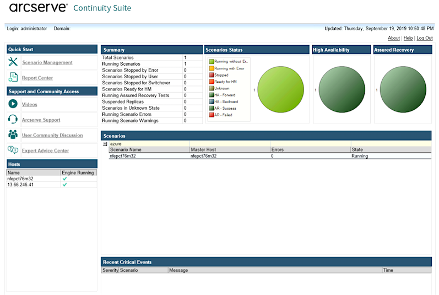Image resolution: width=439 pixels, height=295 pixels.
Task: Click the Scenario Management tools icon
Action: (13, 62)
